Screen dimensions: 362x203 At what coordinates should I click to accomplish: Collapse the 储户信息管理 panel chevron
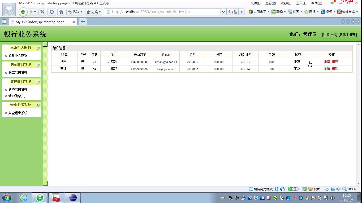(x=38, y=82)
